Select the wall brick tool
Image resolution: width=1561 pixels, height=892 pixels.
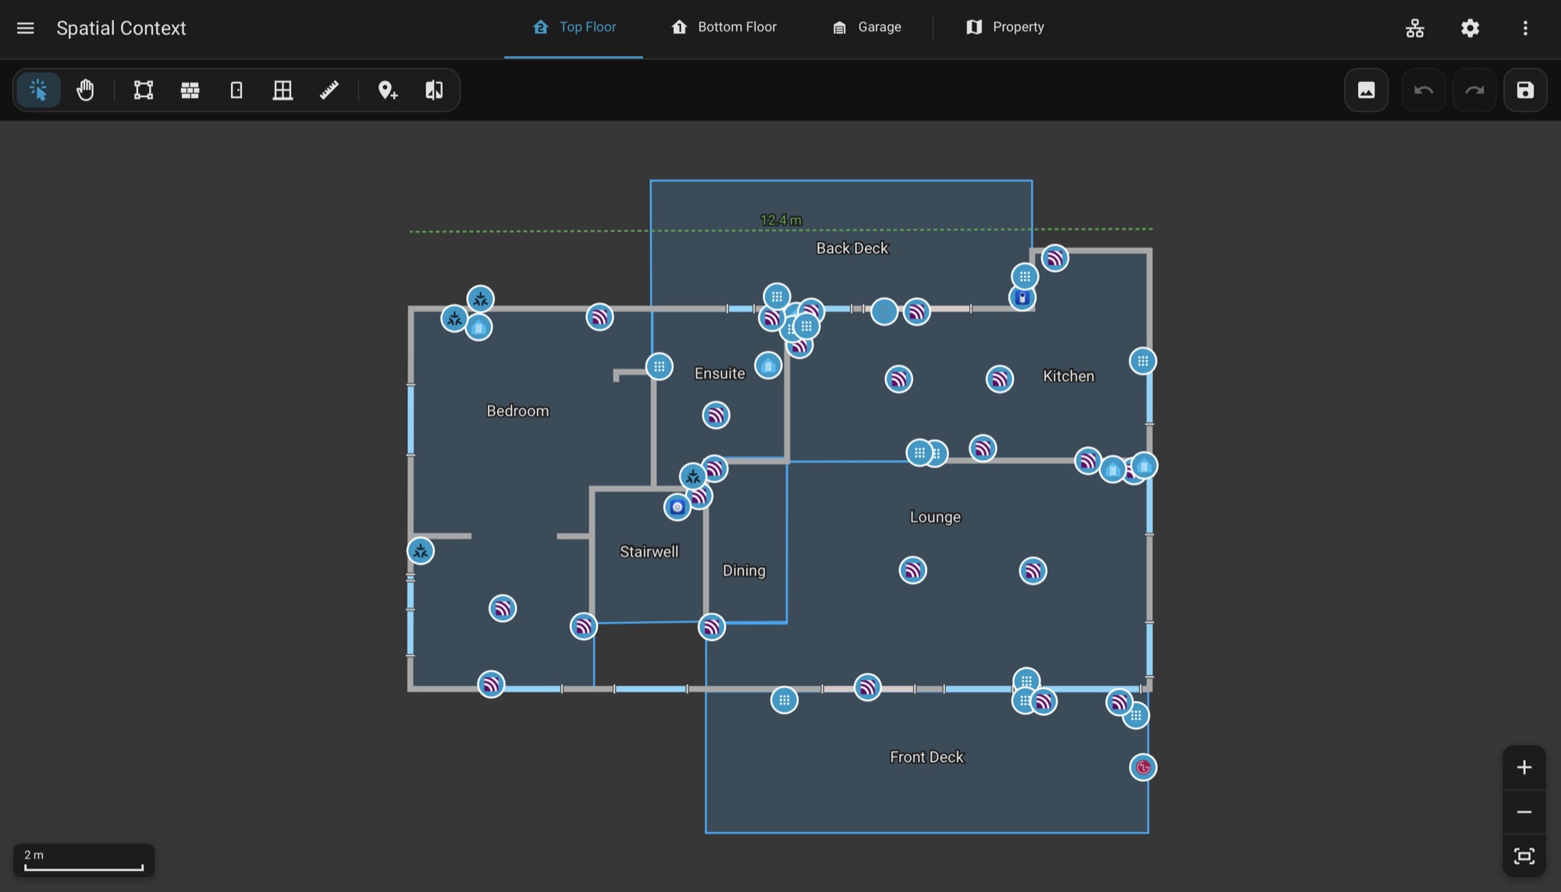pyautogui.click(x=190, y=91)
